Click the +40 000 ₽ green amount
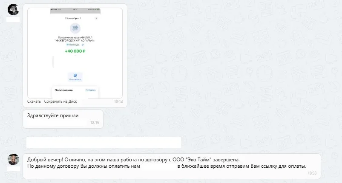The width and height of the screenshot is (342, 183). (x=75, y=51)
